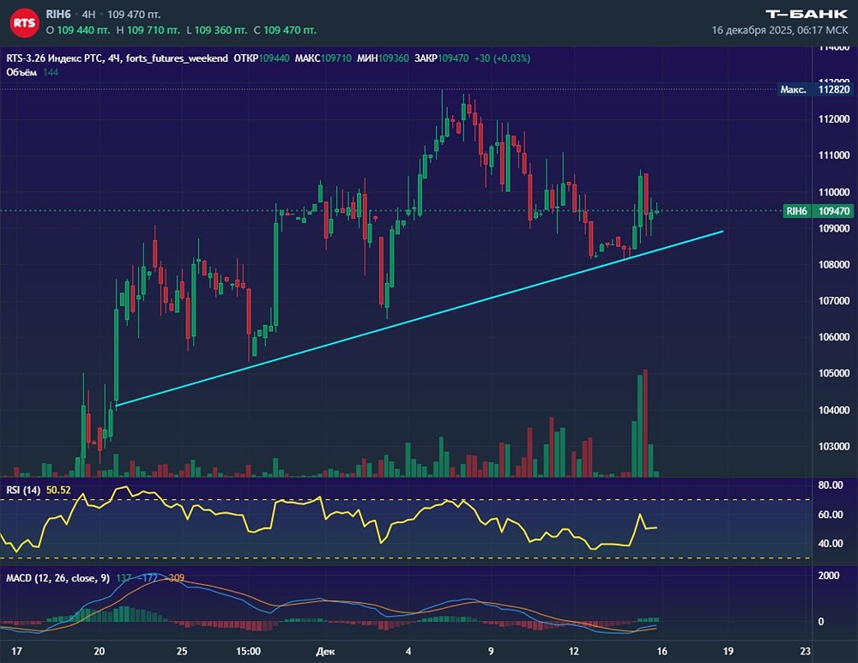Click the tallest red volume bar
This screenshot has height=663, width=858.
tap(644, 423)
